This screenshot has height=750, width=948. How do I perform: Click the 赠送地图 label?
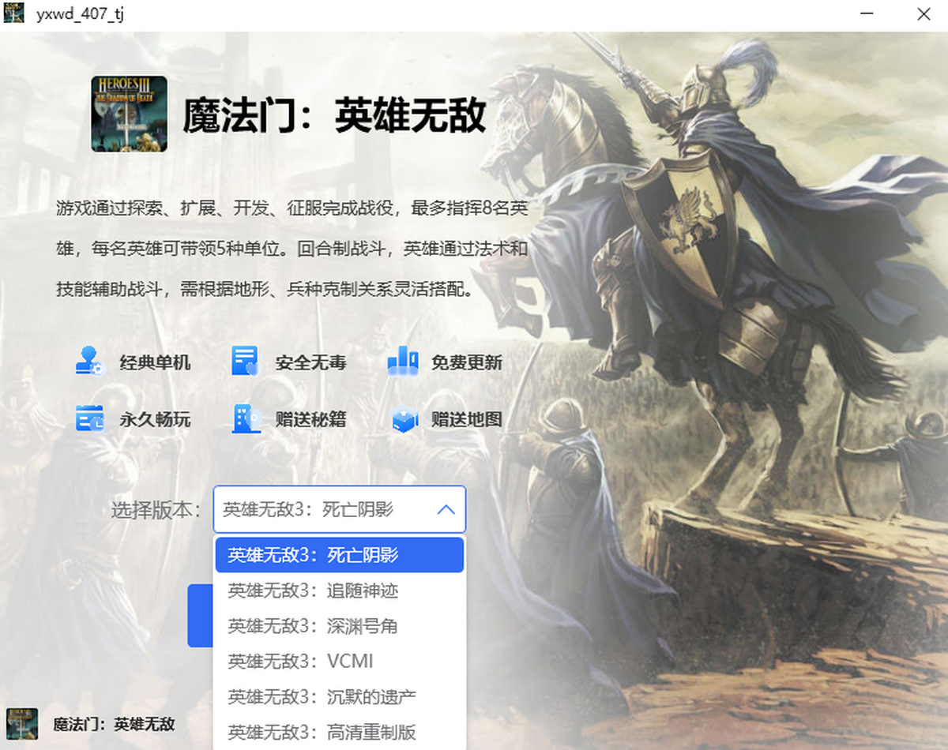[x=467, y=419]
